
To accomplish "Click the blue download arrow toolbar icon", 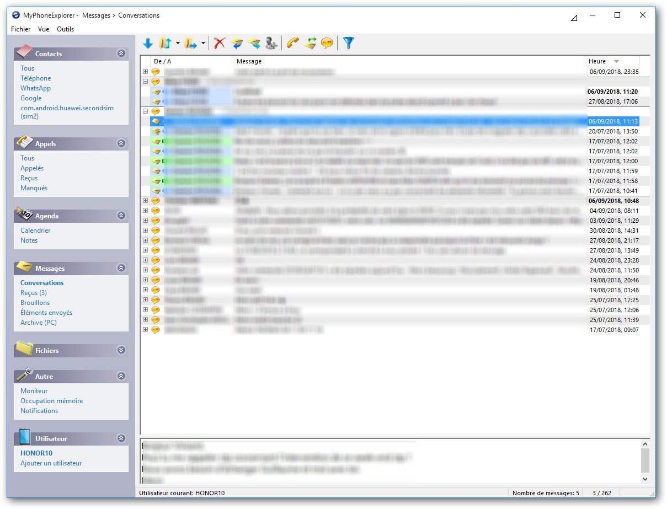I will click(x=148, y=43).
